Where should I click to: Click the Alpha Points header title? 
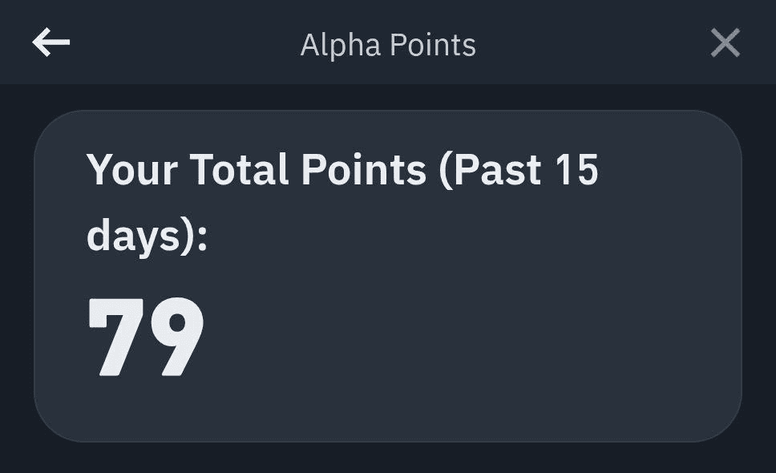(x=388, y=45)
